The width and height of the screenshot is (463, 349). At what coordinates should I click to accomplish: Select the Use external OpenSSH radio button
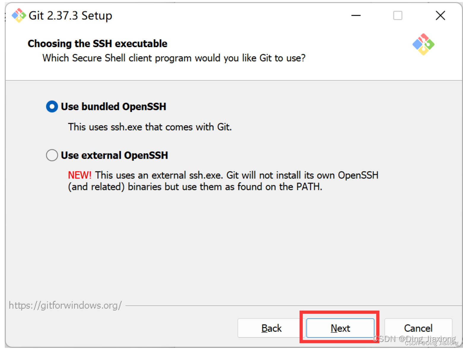(x=52, y=155)
